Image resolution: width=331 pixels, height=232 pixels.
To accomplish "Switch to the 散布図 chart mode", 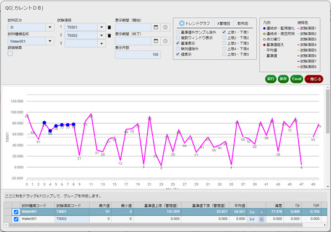I will (x=240, y=24).
